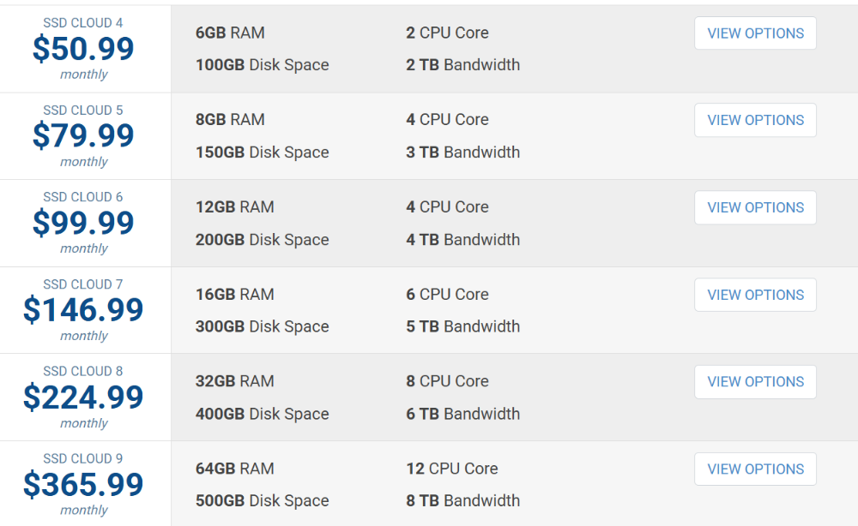This screenshot has width=858, height=526.
Task: Click the $79.99 price text
Action: [83, 136]
